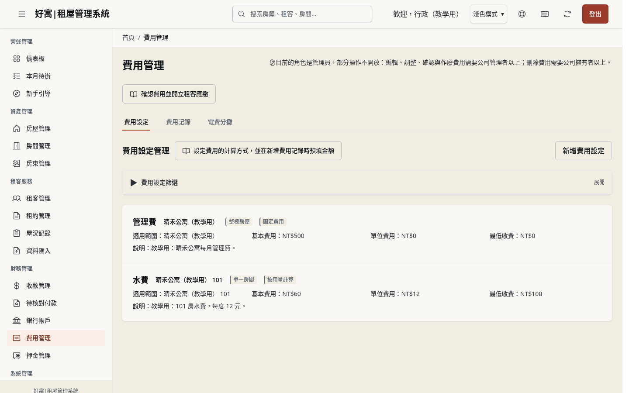
Task: Switch to the 費用設定 tab
Action: pos(136,122)
